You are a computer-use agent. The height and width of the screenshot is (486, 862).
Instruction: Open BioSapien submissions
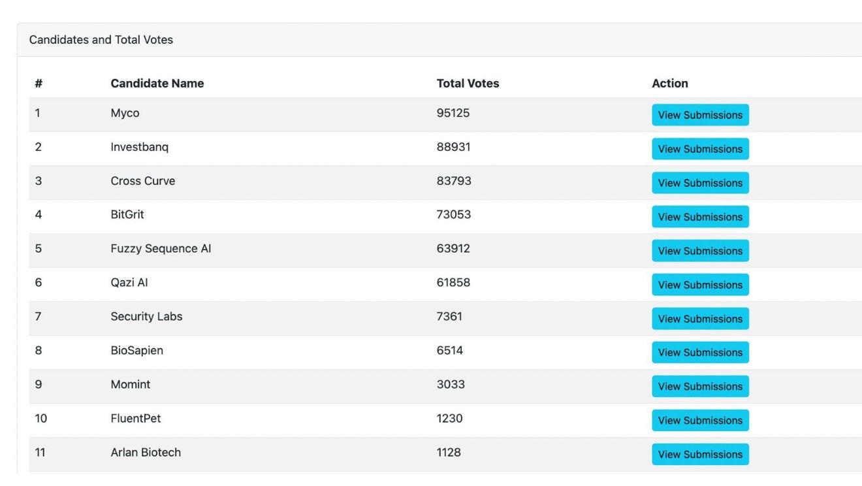pyautogui.click(x=700, y=353)
